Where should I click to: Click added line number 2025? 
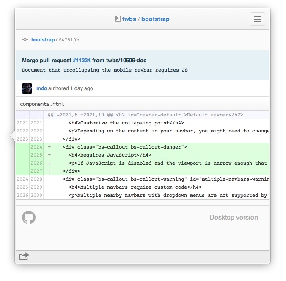(x=36, y=155)
